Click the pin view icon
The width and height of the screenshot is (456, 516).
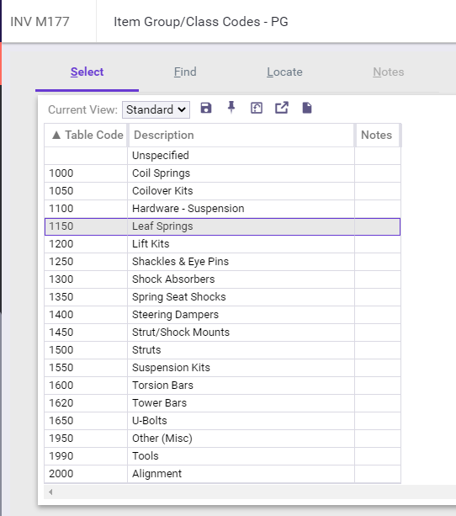click(x=231, y=108)
